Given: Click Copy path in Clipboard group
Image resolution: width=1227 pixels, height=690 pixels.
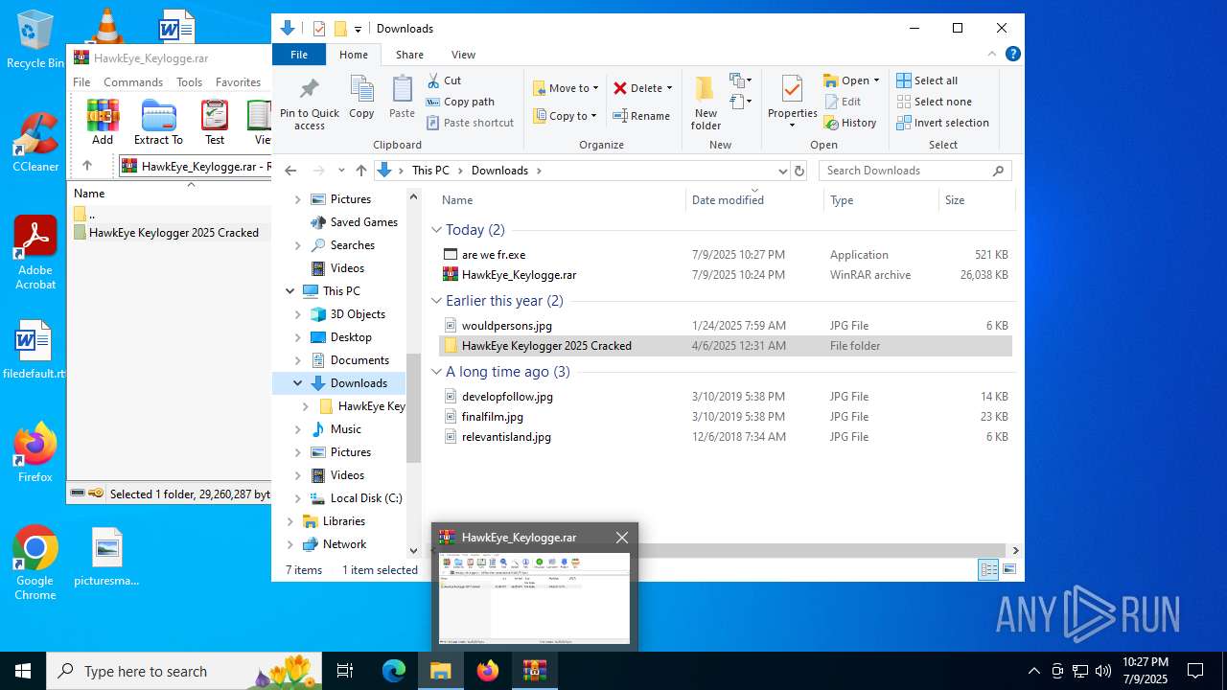Looking at the screenshot, I should point(460,102).
